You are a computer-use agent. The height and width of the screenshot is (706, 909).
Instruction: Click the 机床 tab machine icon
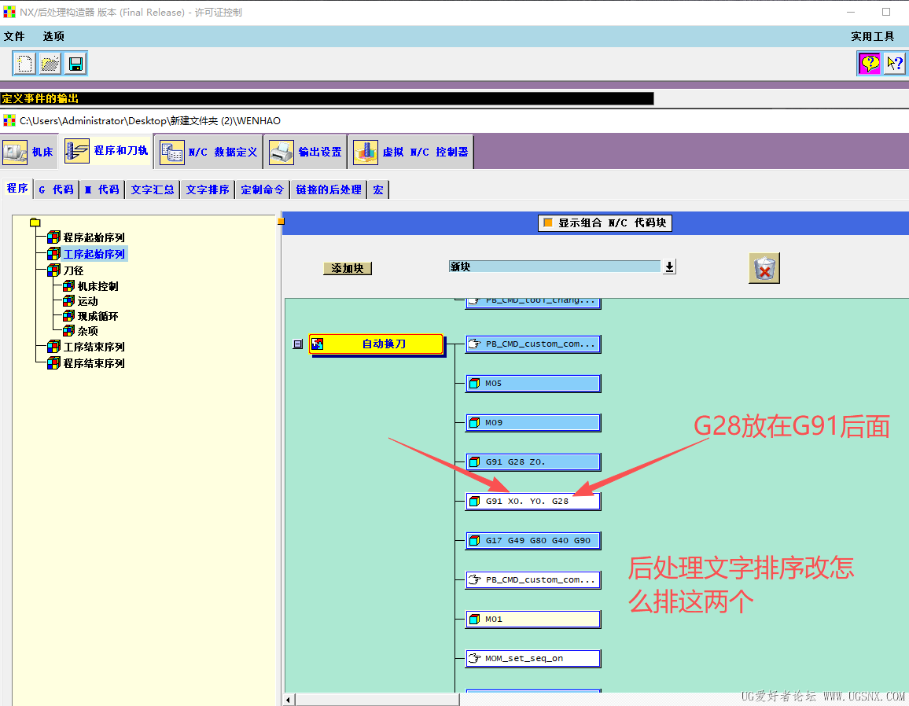point(14,153)
